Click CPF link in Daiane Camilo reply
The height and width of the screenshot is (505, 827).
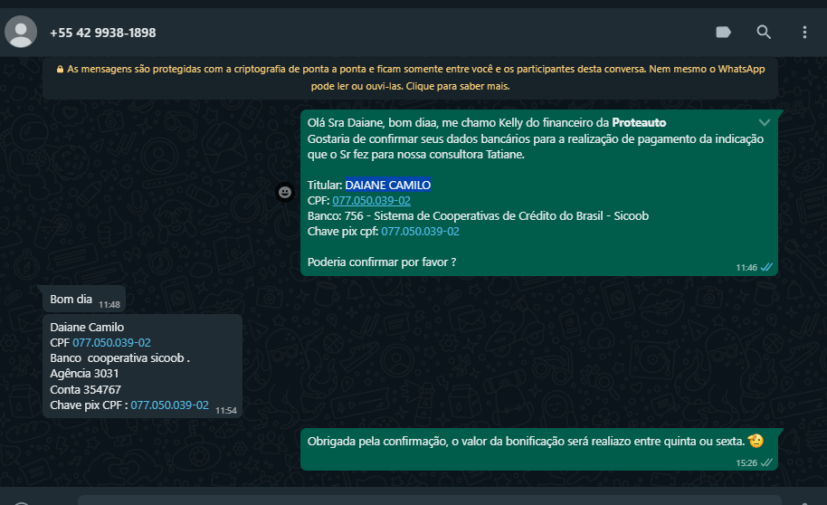point(112,342)
